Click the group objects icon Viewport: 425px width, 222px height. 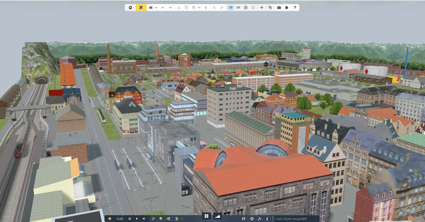click(214, 7)
